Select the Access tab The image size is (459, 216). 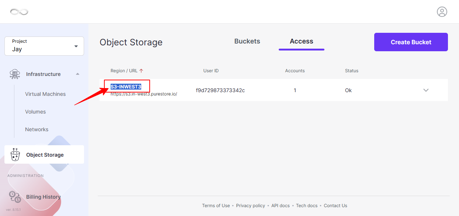pos(302,41)
